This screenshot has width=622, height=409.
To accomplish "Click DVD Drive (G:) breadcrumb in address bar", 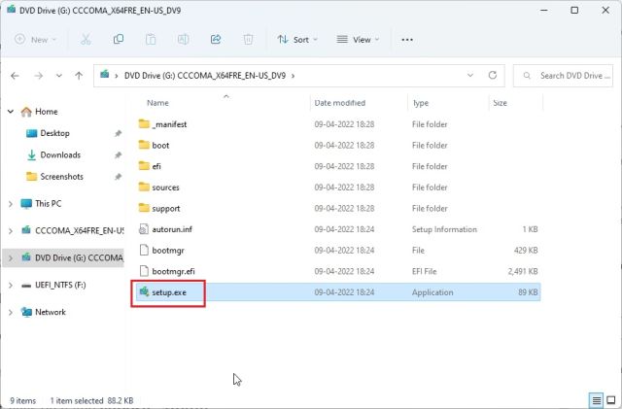I will pyautogui.click(x=205, y=76).
